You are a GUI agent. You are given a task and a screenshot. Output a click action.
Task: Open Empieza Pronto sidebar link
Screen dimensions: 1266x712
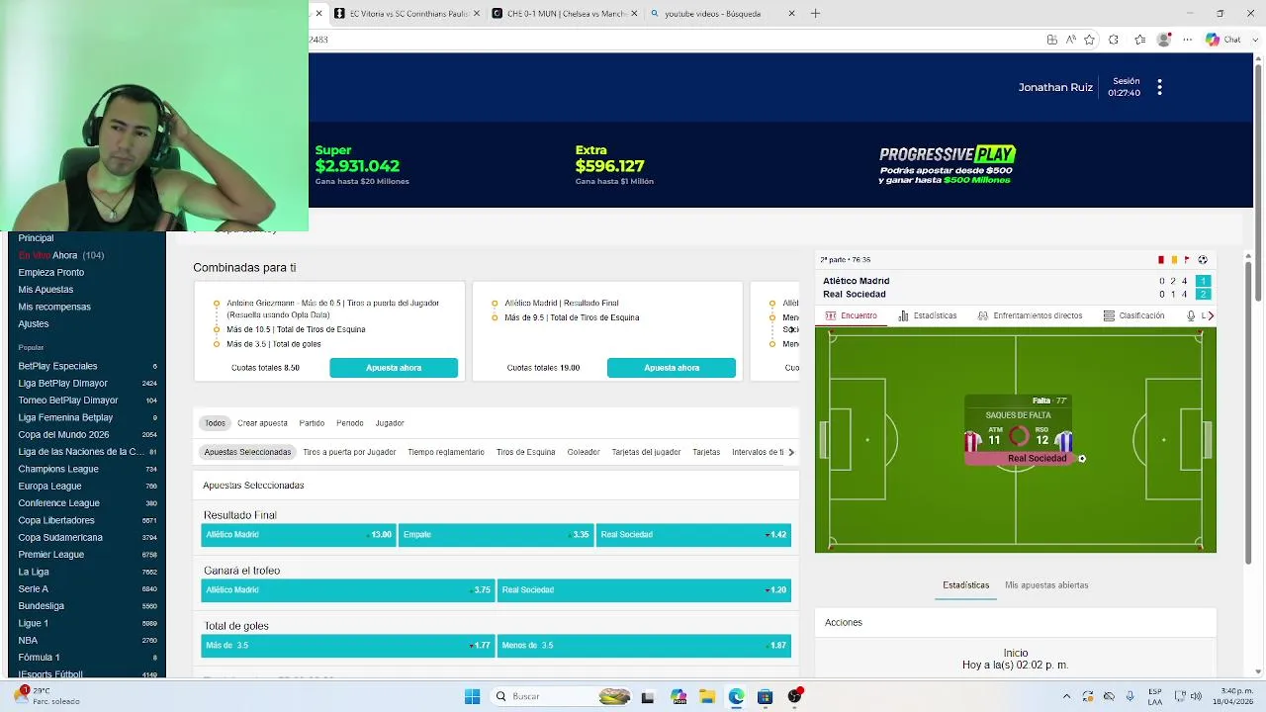(x=50, y=273)
